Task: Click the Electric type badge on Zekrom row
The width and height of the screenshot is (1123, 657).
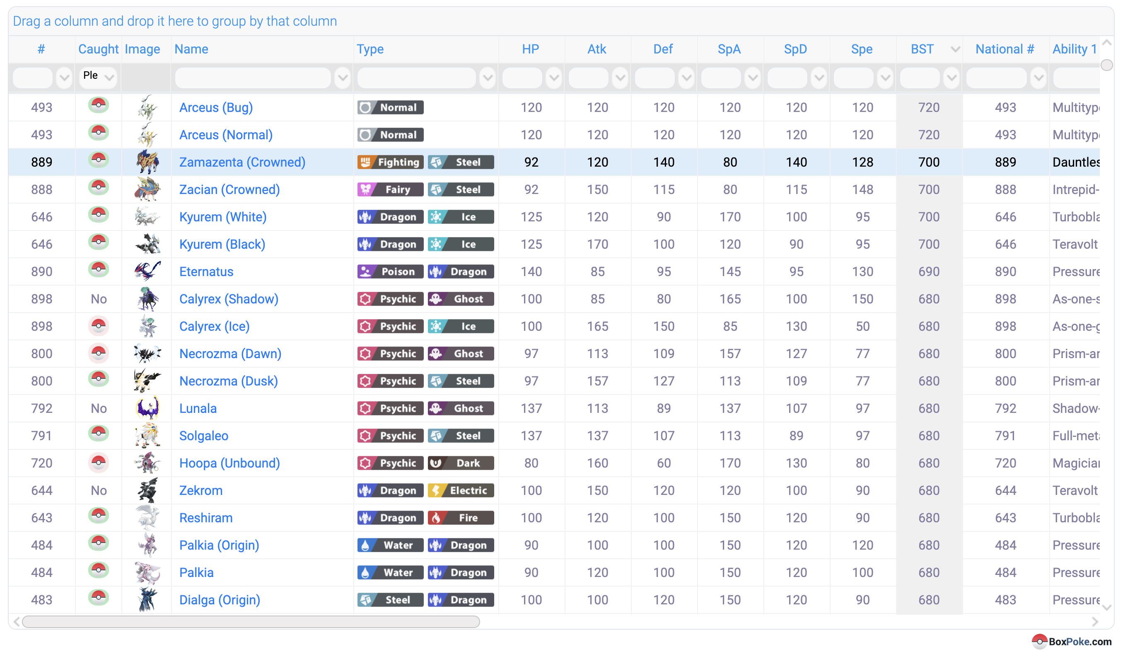Action: tap(461, 491)
